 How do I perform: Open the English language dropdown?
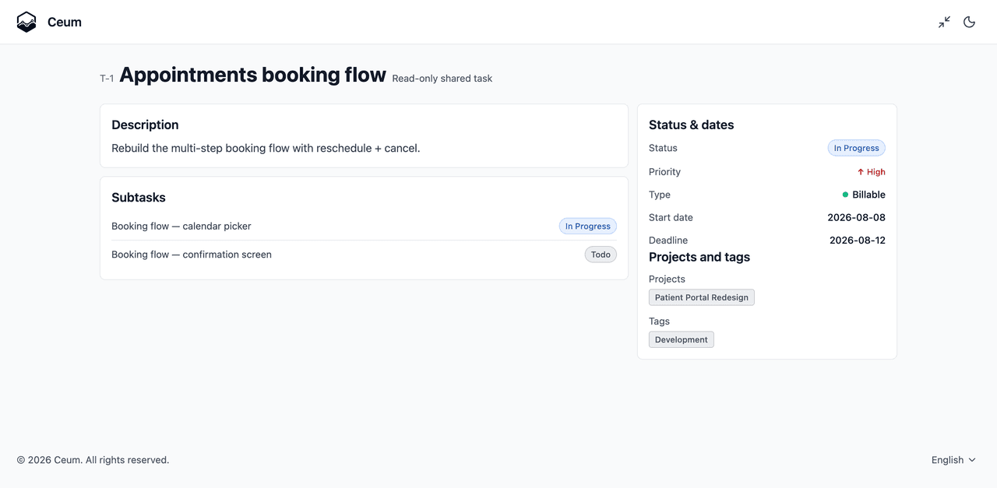[953, 460]
